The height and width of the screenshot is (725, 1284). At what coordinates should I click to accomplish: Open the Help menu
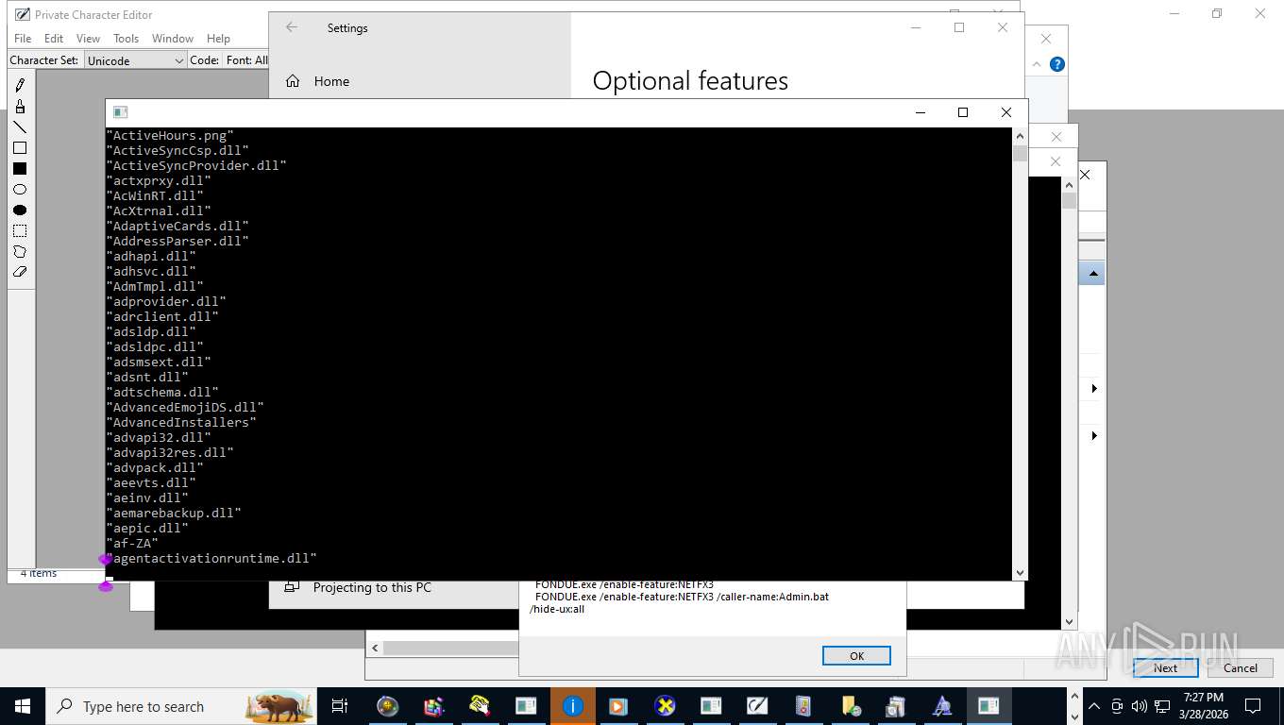218,39
